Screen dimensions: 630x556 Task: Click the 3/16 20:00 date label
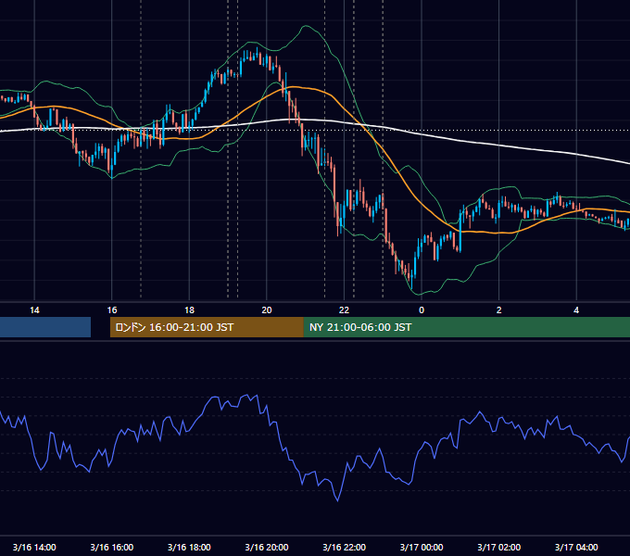pos(267,547)
